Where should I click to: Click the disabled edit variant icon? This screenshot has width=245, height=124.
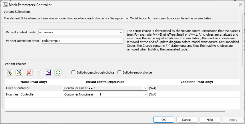click(39, 72)
